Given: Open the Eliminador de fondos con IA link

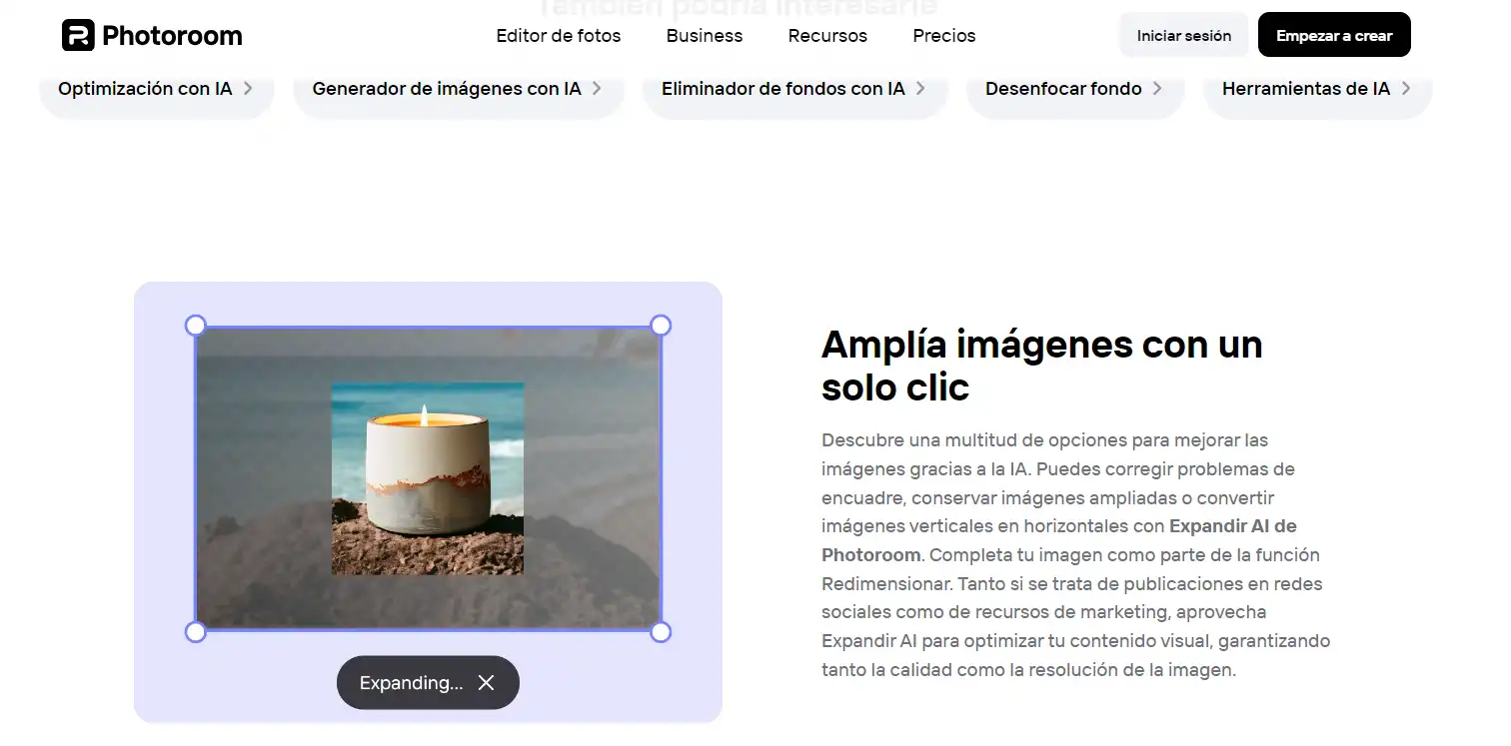Looking at the screenshot, I should pos(794,89).
